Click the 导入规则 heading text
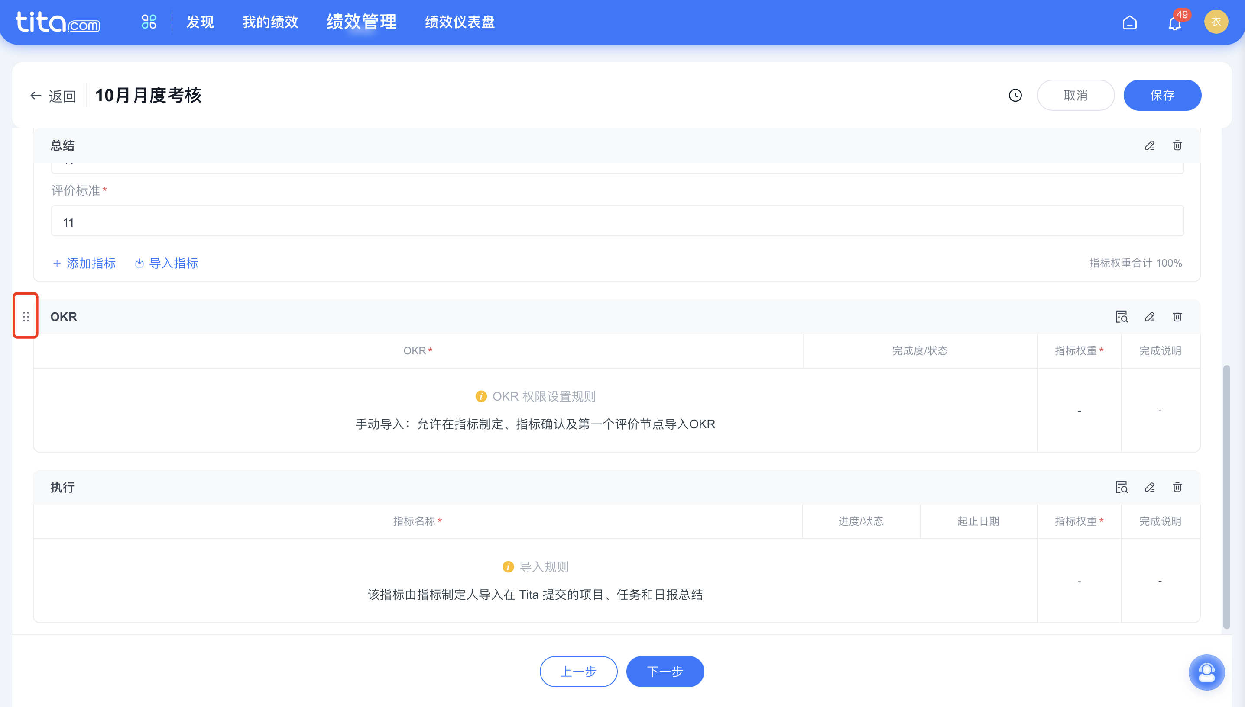This screenshot has width=1245, height=707. [544, 567]
